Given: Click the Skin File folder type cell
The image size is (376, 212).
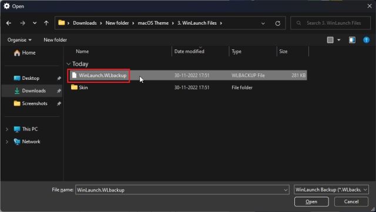Looking at the screenshot, I should point(242,88).
